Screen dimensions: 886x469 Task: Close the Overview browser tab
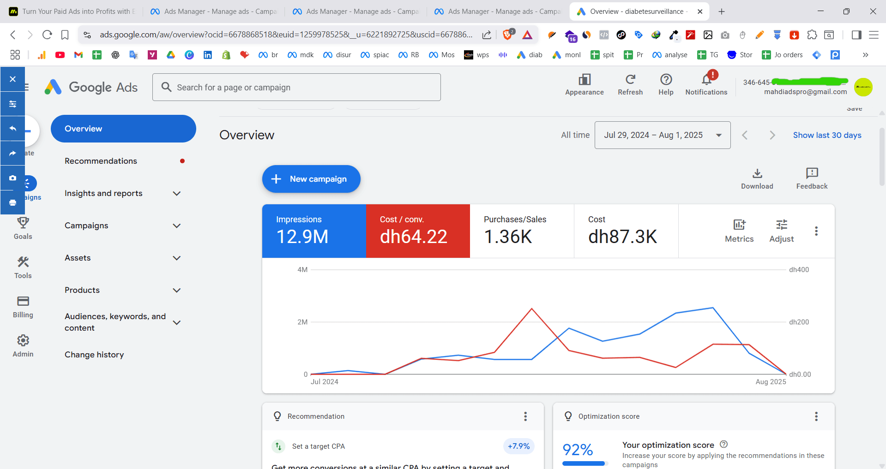click(700, 12)
